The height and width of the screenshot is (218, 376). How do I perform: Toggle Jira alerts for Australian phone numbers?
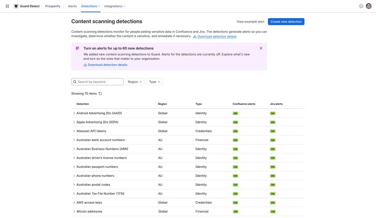pos(272,176)
